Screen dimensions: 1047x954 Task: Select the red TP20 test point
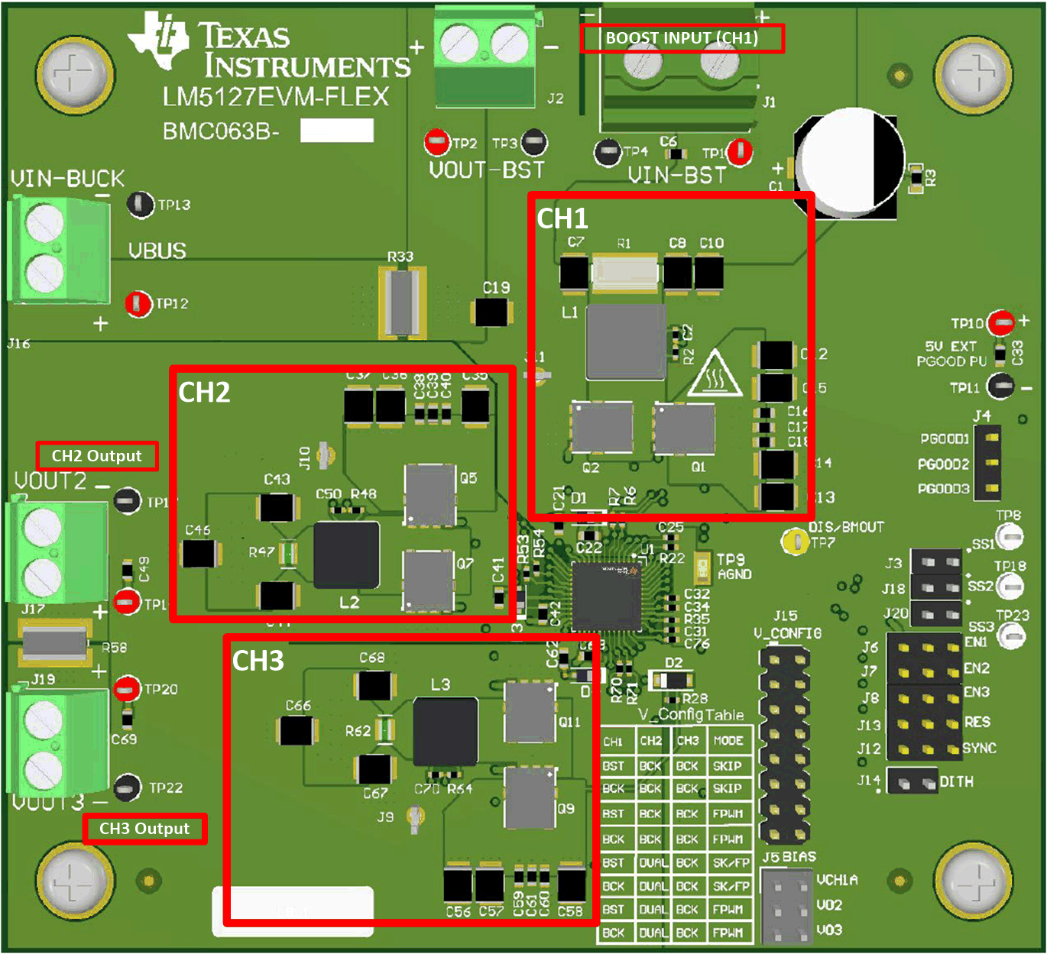click(128, 689)
